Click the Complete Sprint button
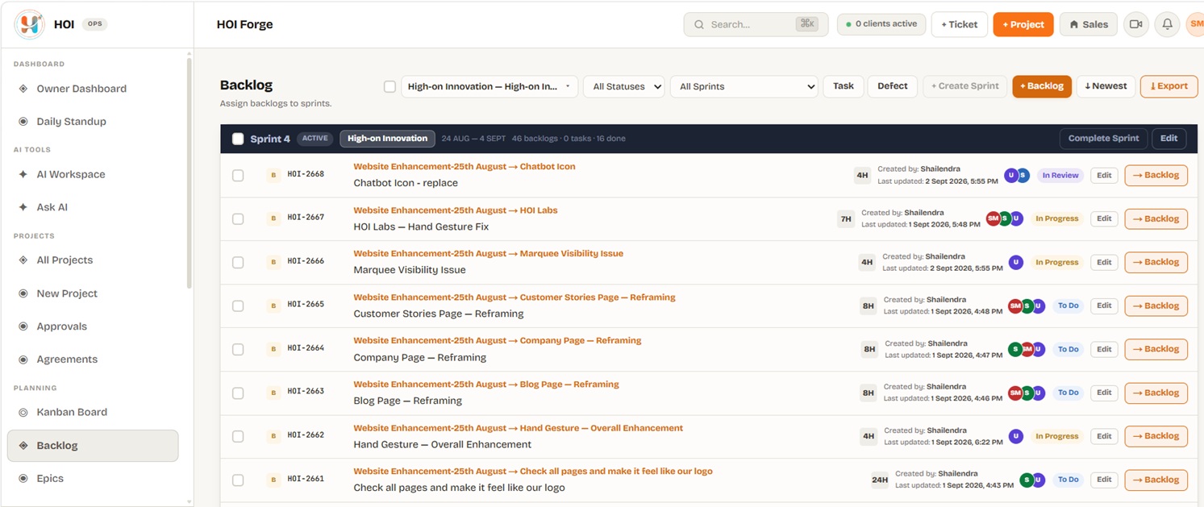This screenshot has width=1204, height=507. click(x=1103, y=139)
